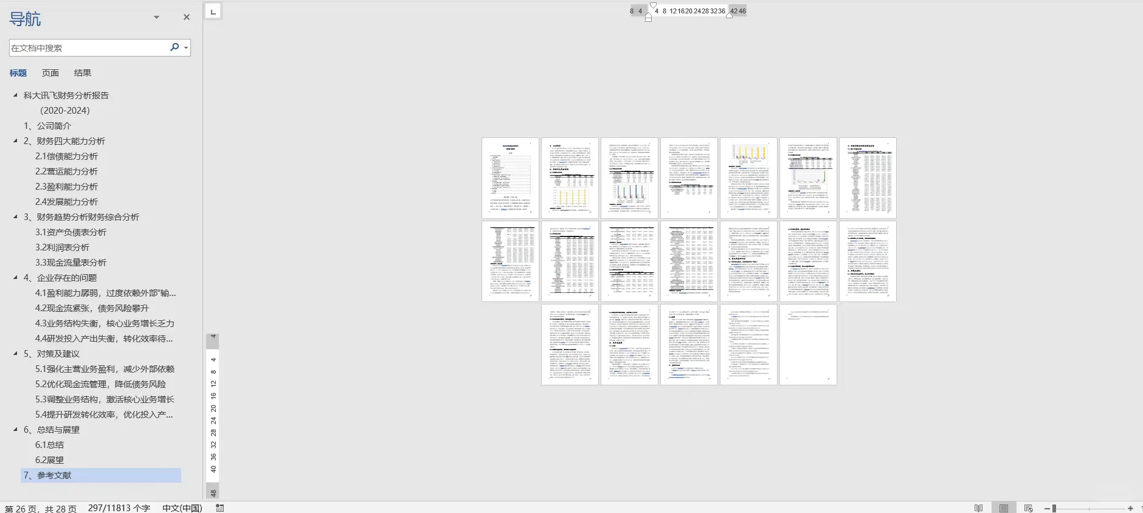This screenshot has width=1143, height=513.
Task: Go to heading 6.2展望
Action: [49, 460]
